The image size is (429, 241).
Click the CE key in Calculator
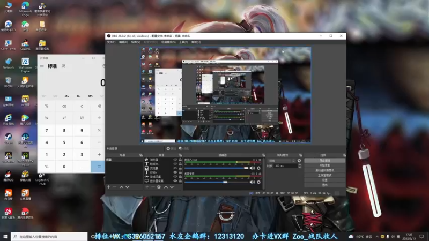point(64,106)
